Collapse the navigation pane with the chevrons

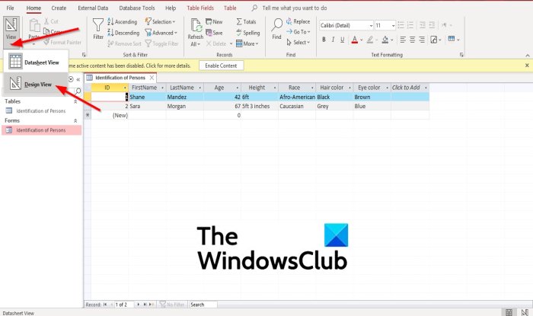(78, 79)
